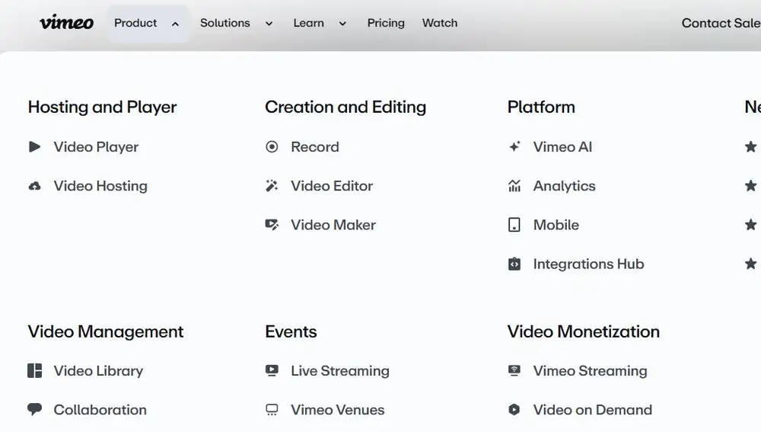Open the Video Editor link

(x=332, y=186)
